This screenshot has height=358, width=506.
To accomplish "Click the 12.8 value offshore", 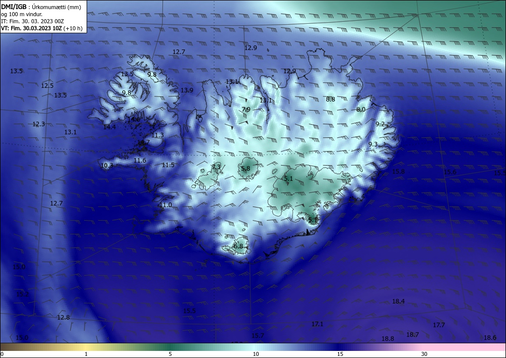I will click(x=63, y=318).
